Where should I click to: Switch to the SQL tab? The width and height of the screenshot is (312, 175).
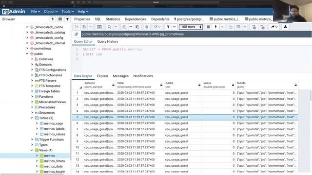97,19
